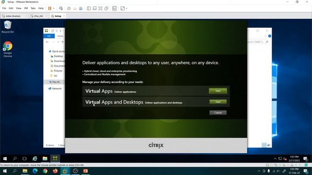Switch Explorer to large icons view
The width and height of the screenshot is (312, 175).
[269, 145]
